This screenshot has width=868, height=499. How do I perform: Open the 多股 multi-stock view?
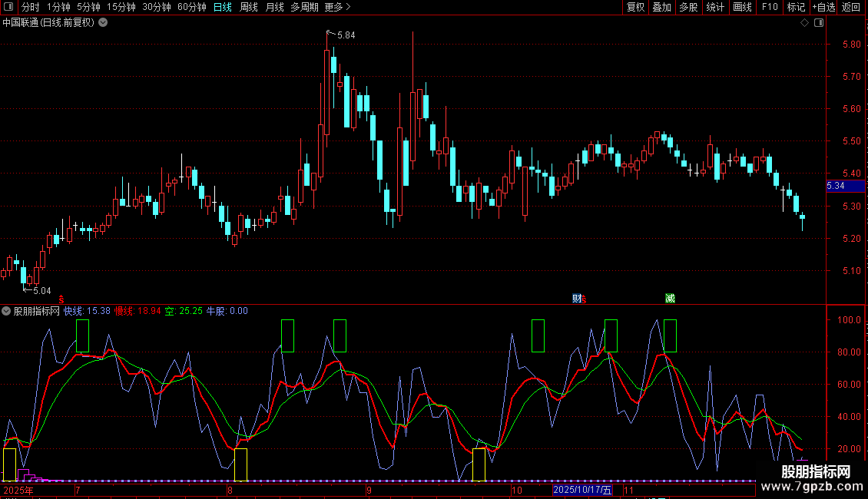pyautogui.click(x=688, y=7)
